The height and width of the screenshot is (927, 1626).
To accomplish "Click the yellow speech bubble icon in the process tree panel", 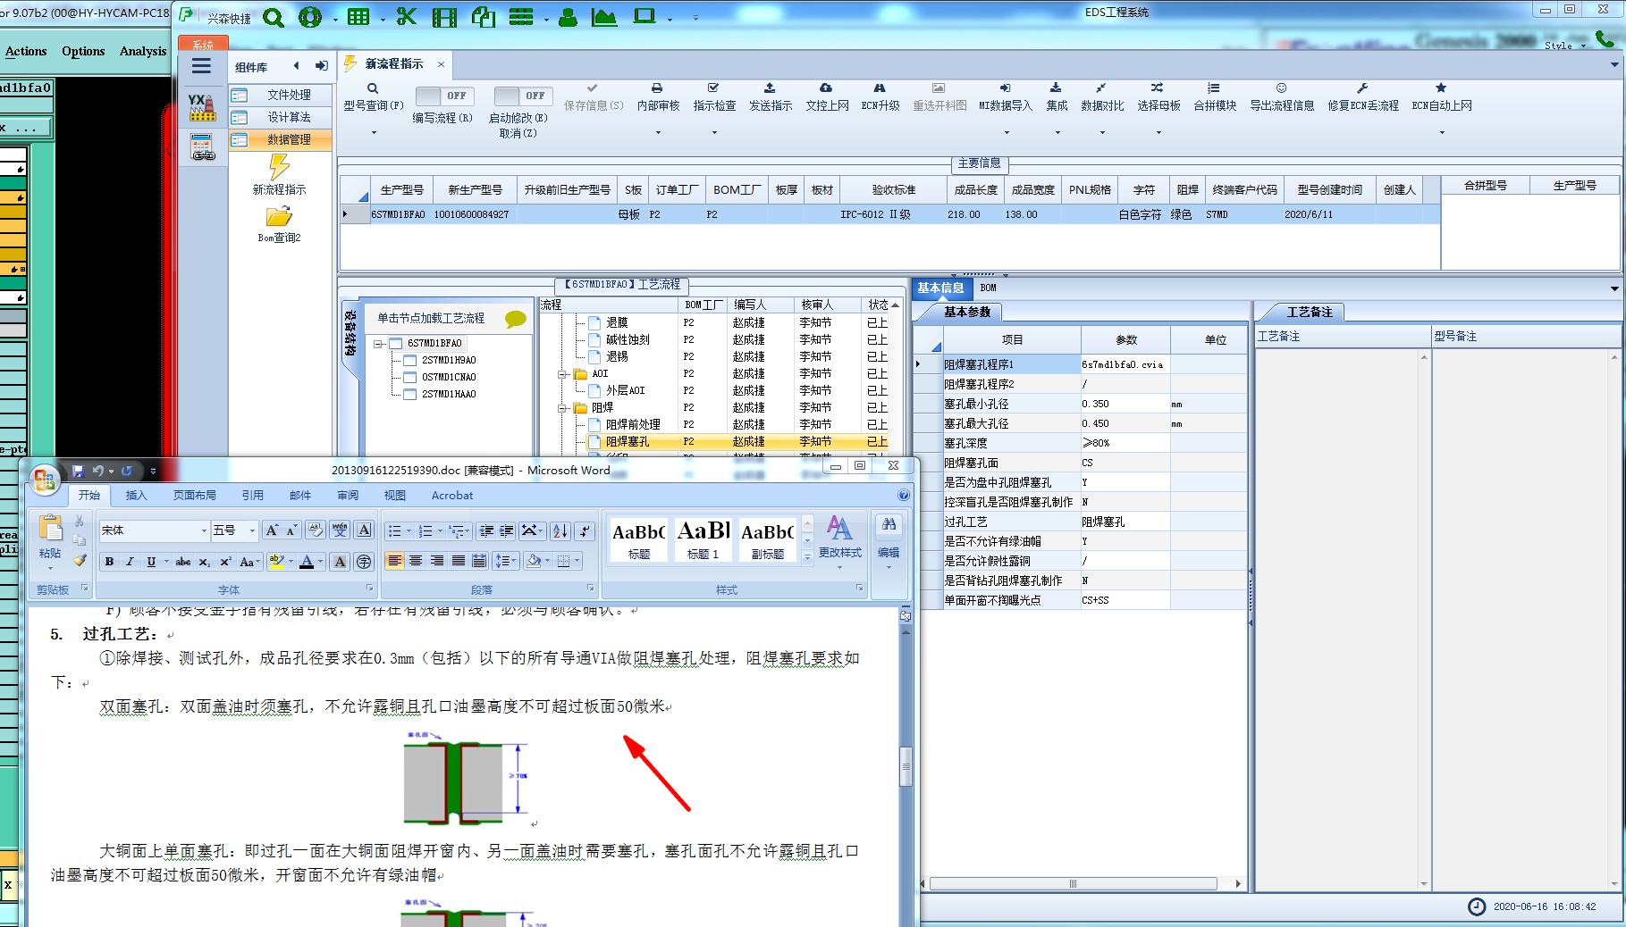I will (x=516, y=319).
